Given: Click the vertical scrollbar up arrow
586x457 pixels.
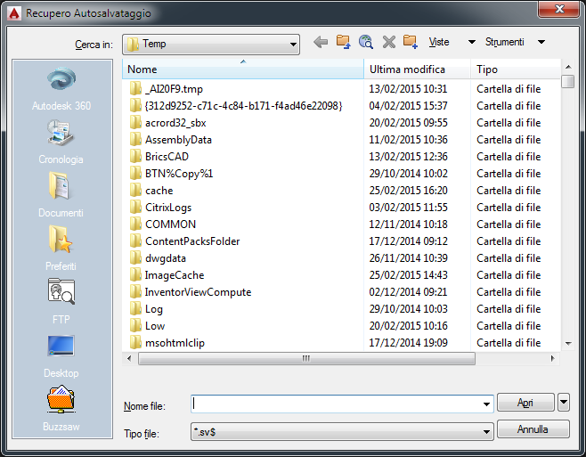Looking at the screenshot, I should (568, 67).
